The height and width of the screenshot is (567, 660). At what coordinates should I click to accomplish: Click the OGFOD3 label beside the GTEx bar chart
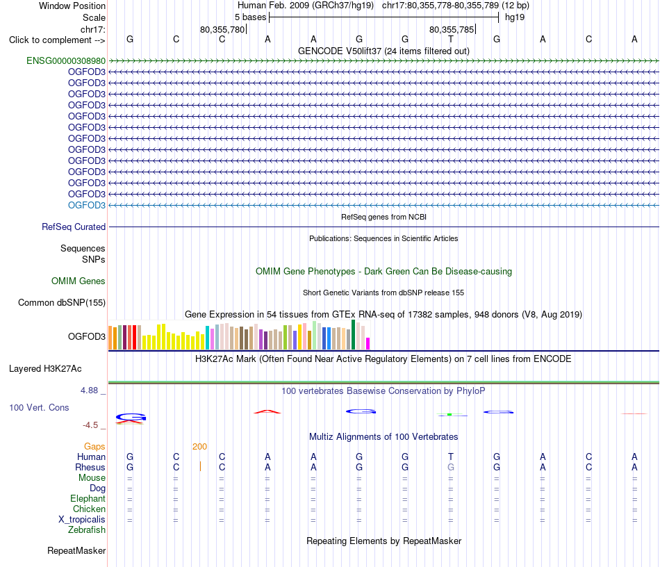tap(87, 336)
